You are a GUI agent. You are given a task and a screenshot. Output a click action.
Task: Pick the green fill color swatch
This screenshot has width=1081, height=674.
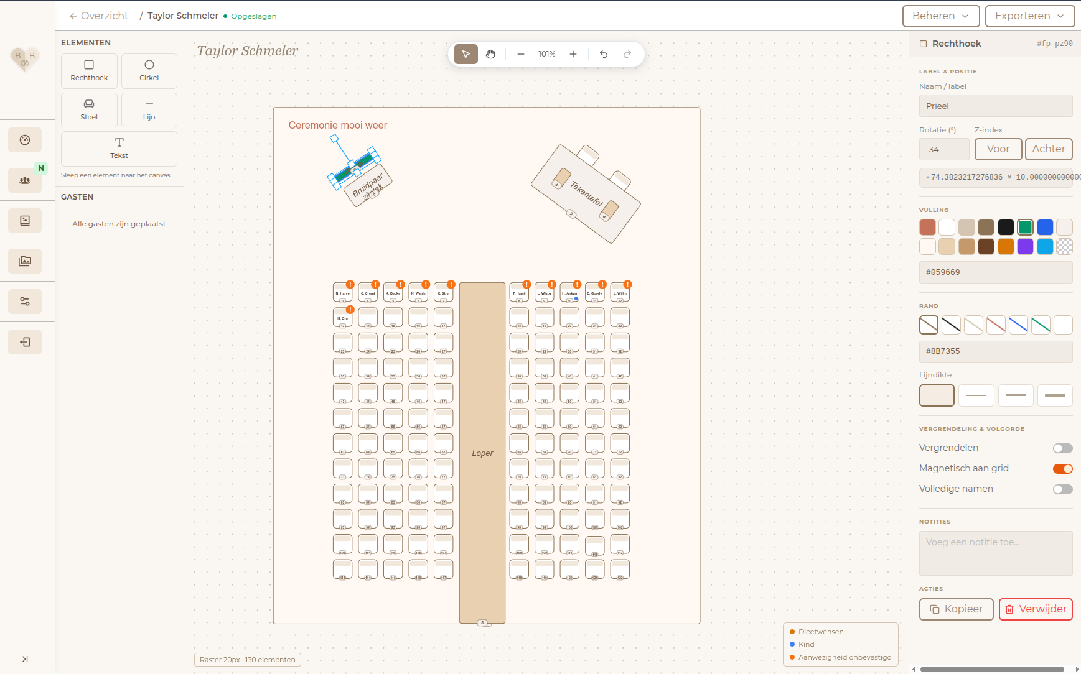[x=1026, y=227]
